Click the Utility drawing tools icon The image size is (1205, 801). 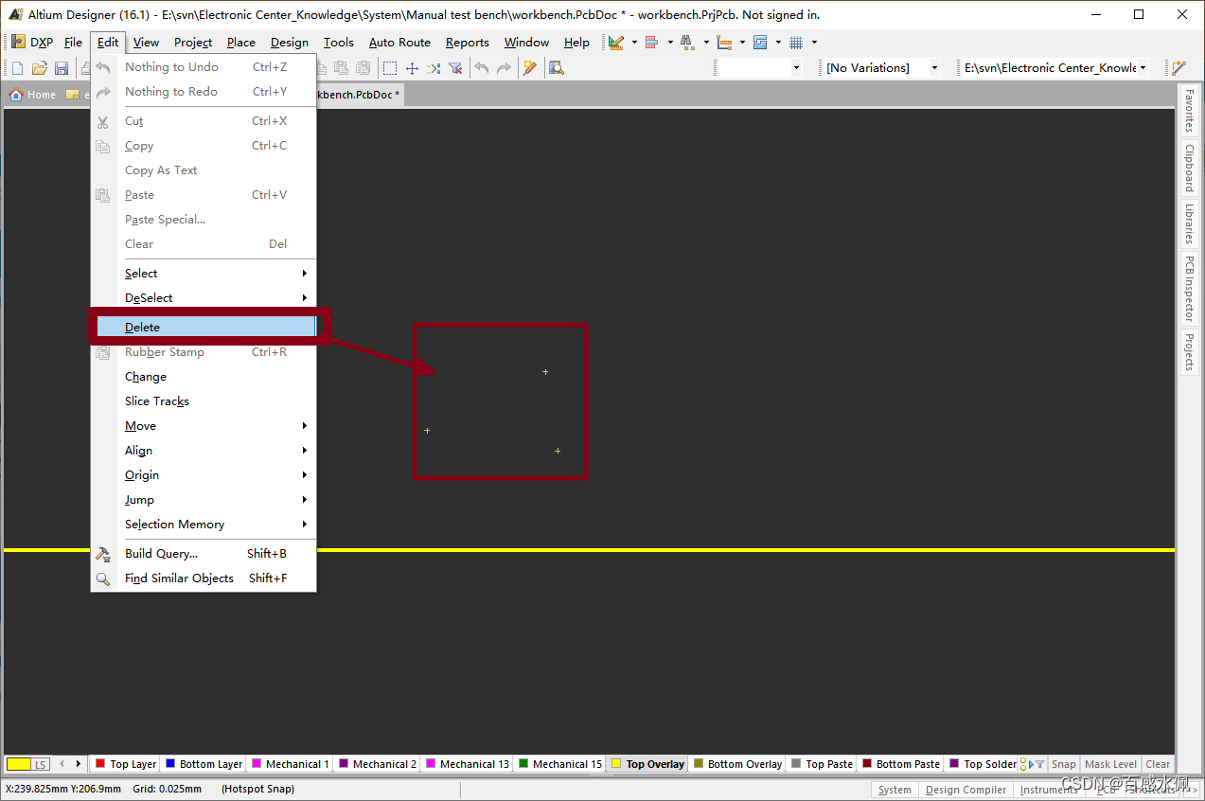click(616, 43)
